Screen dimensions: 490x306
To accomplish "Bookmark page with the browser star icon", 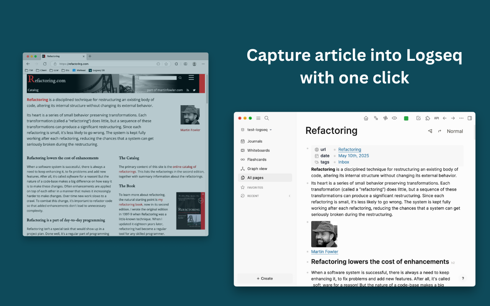I will pyautogui.click(x=166, y=64).
